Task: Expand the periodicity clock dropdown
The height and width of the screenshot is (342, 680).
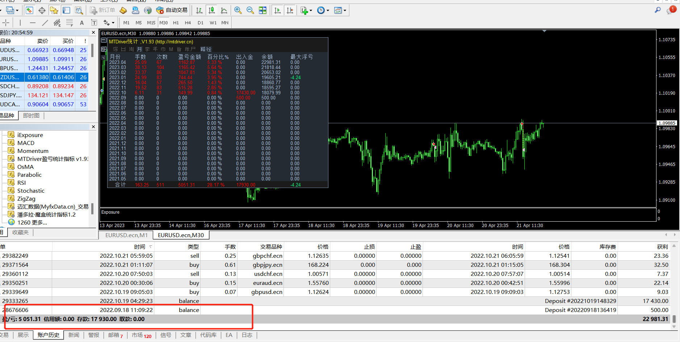Action: click(328, 10)
